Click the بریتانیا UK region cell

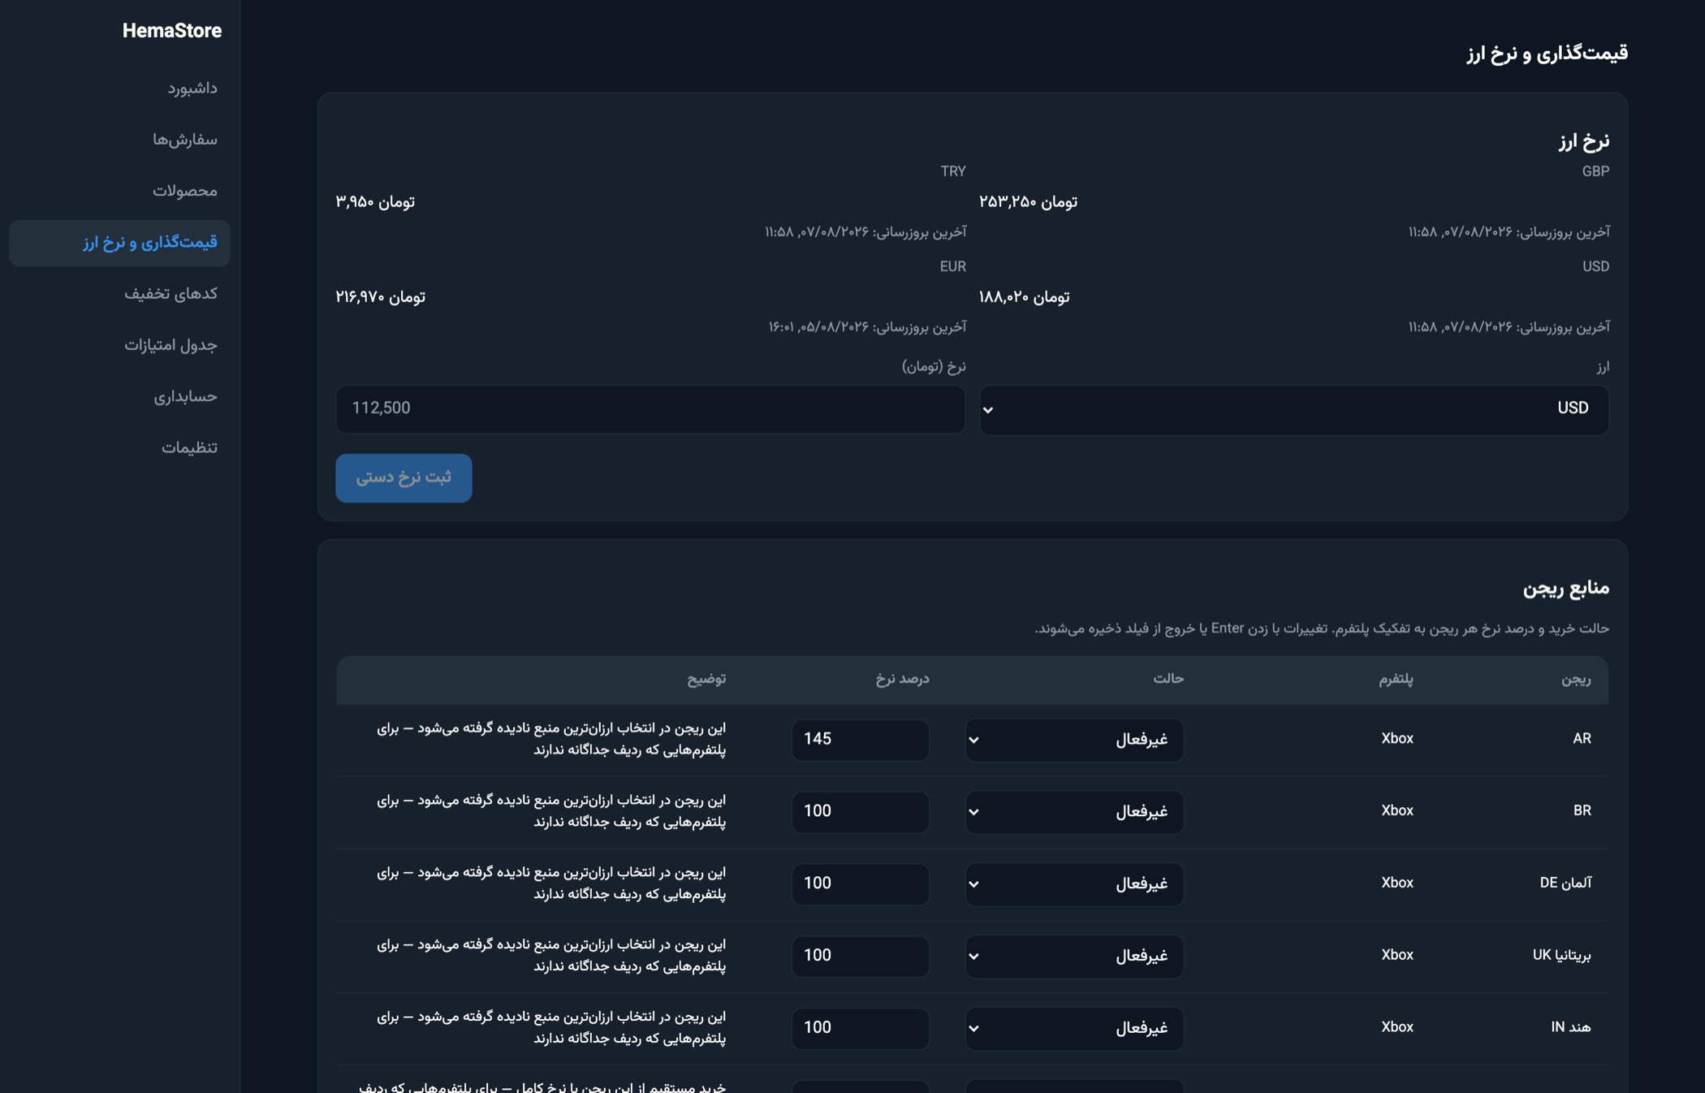point(1561,956)
